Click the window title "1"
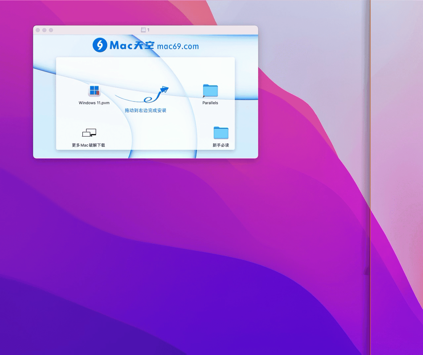423x355 pixels. point(148,30)
